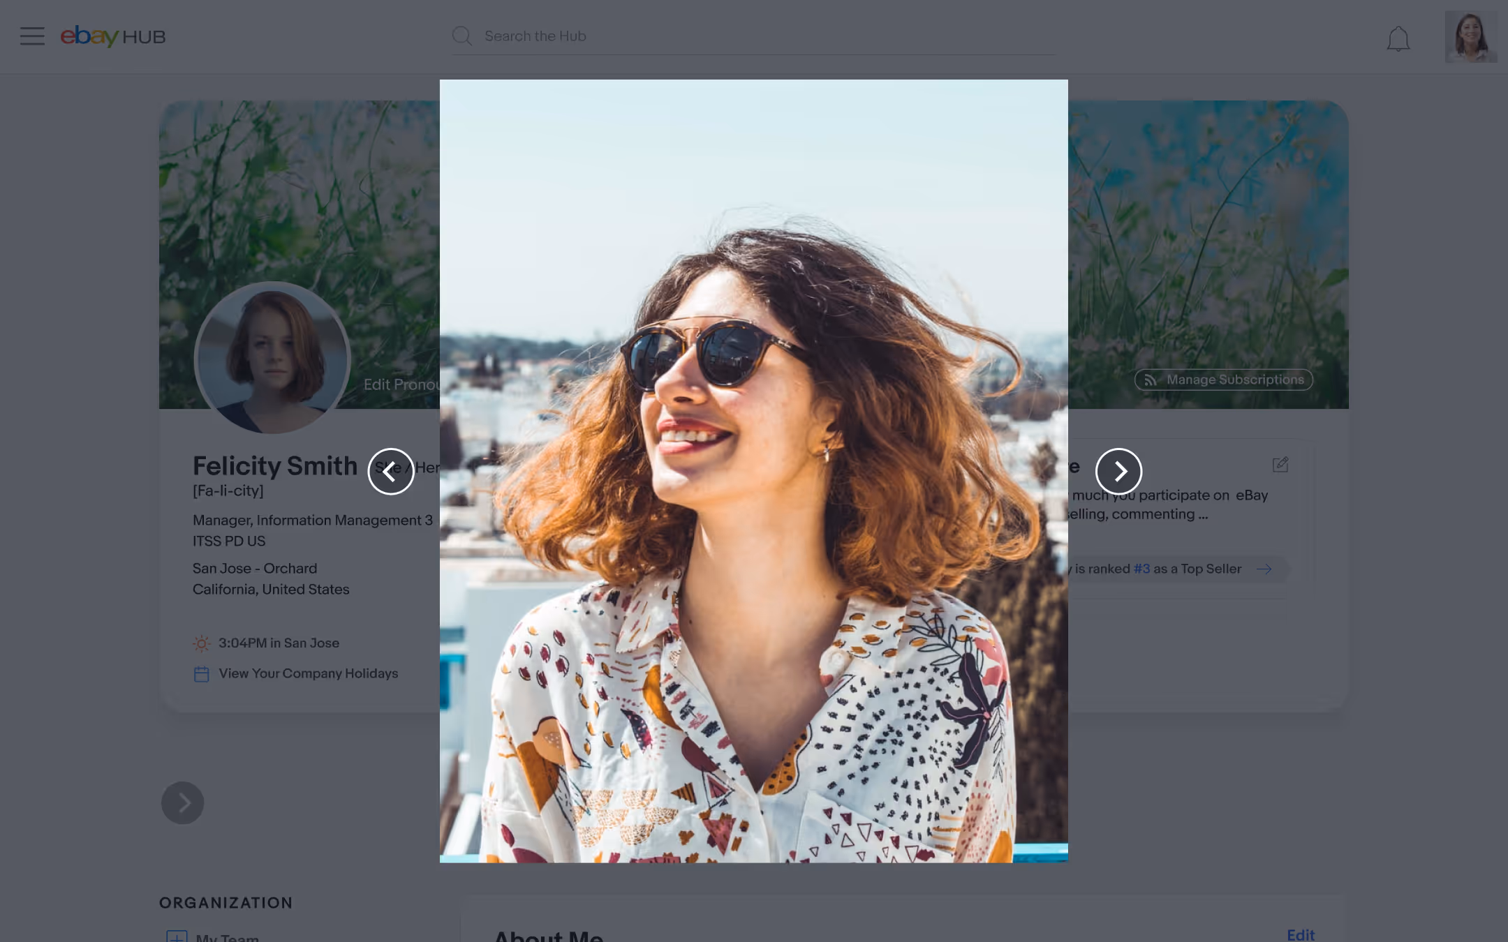The image size is (1508, 942).
Task: Click the edit pencil icon on card
Action: pos(1280,465)
